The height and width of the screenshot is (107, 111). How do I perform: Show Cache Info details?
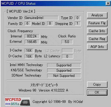[97, 31]
